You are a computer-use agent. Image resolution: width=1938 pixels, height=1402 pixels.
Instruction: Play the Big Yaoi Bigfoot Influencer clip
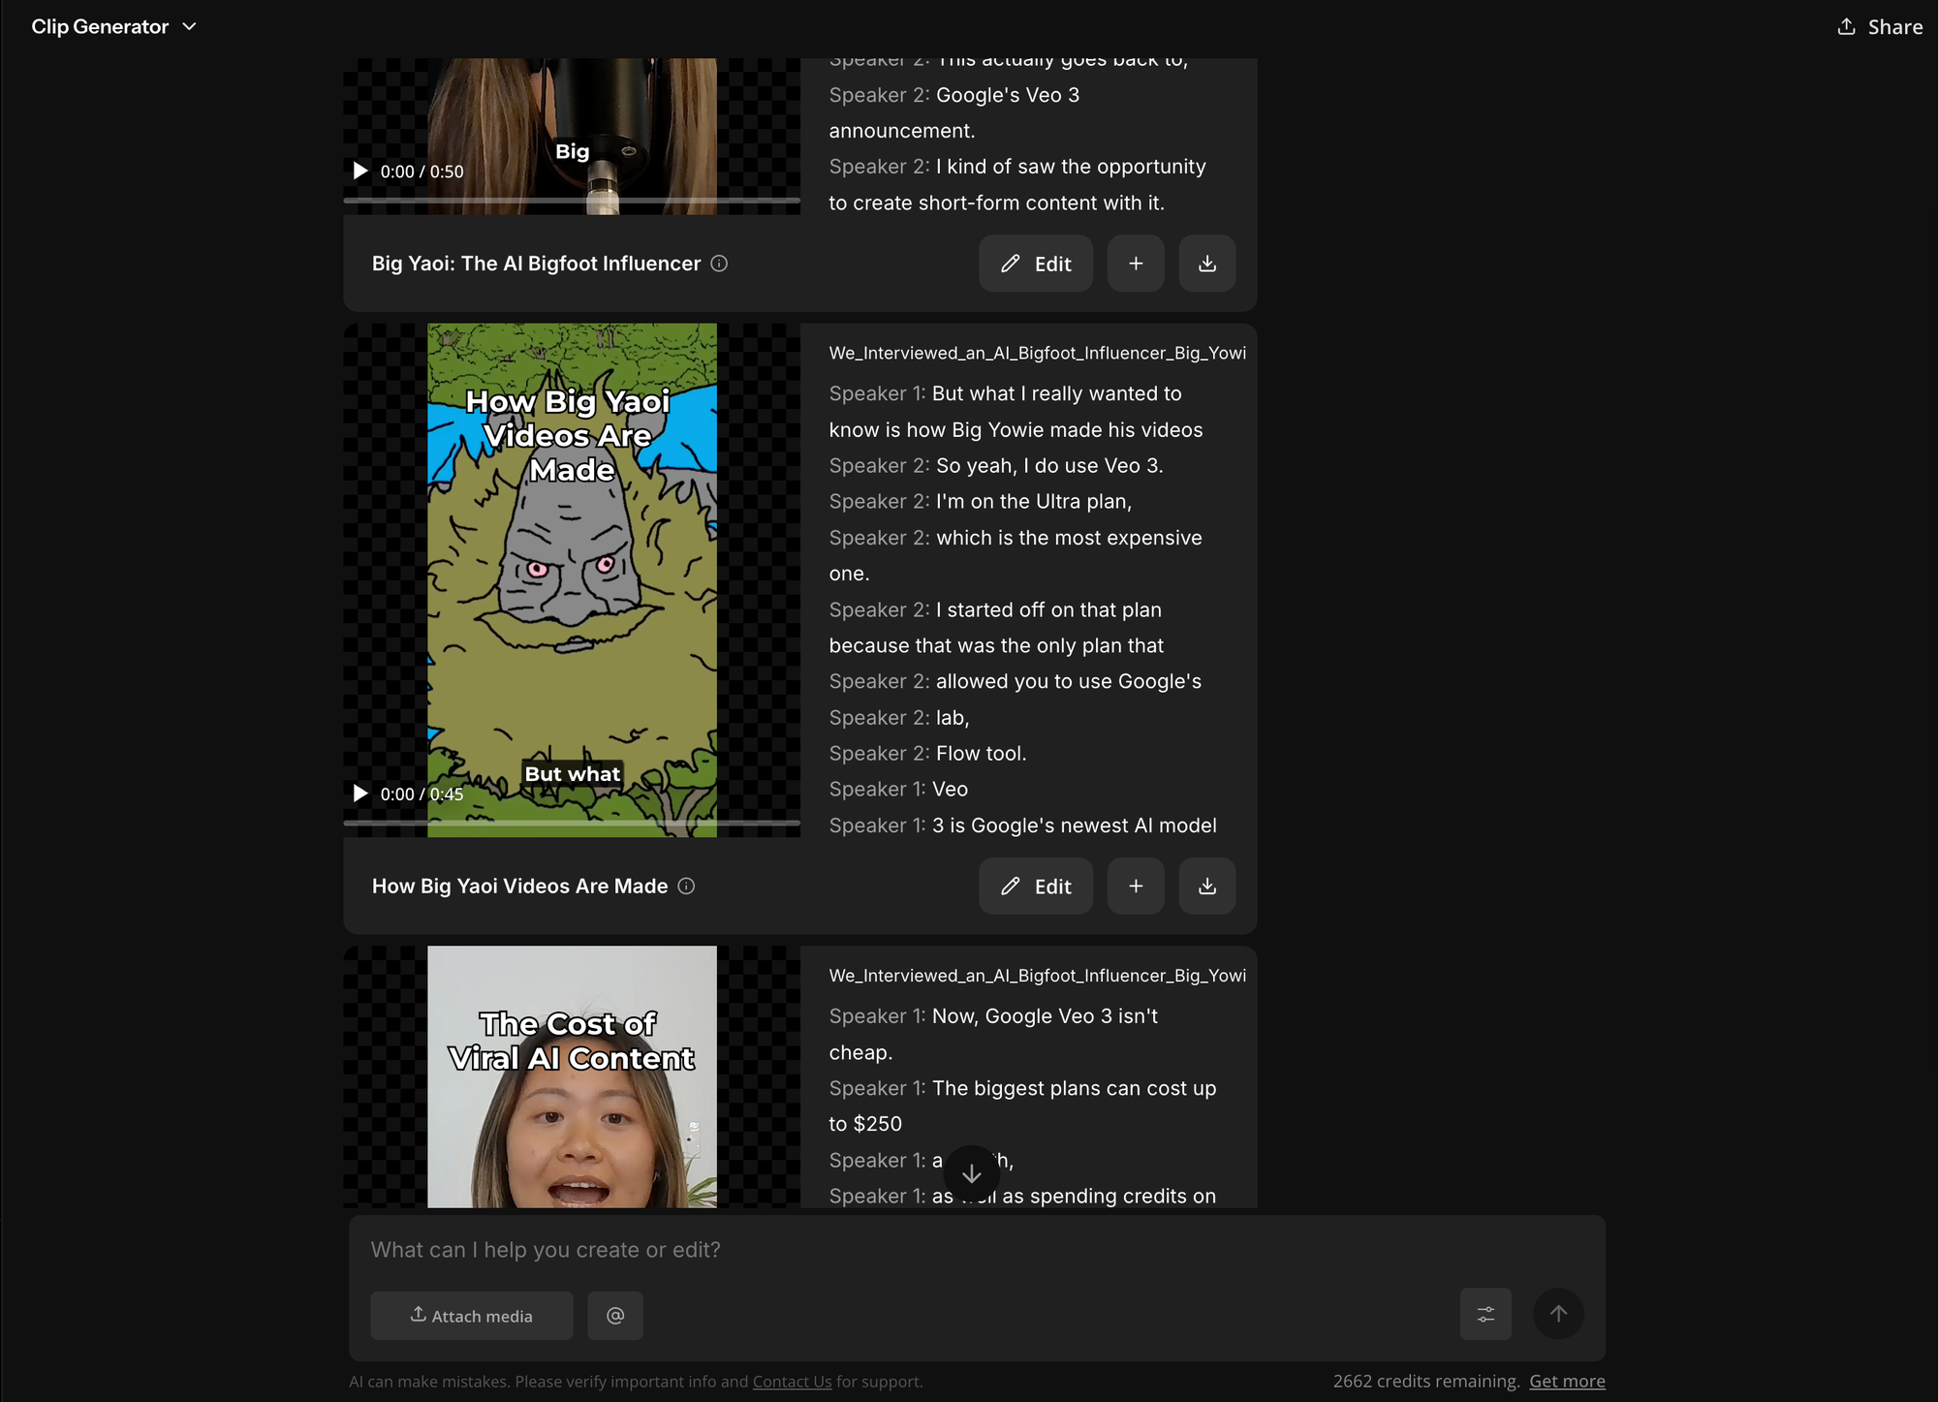click(360, 171)
